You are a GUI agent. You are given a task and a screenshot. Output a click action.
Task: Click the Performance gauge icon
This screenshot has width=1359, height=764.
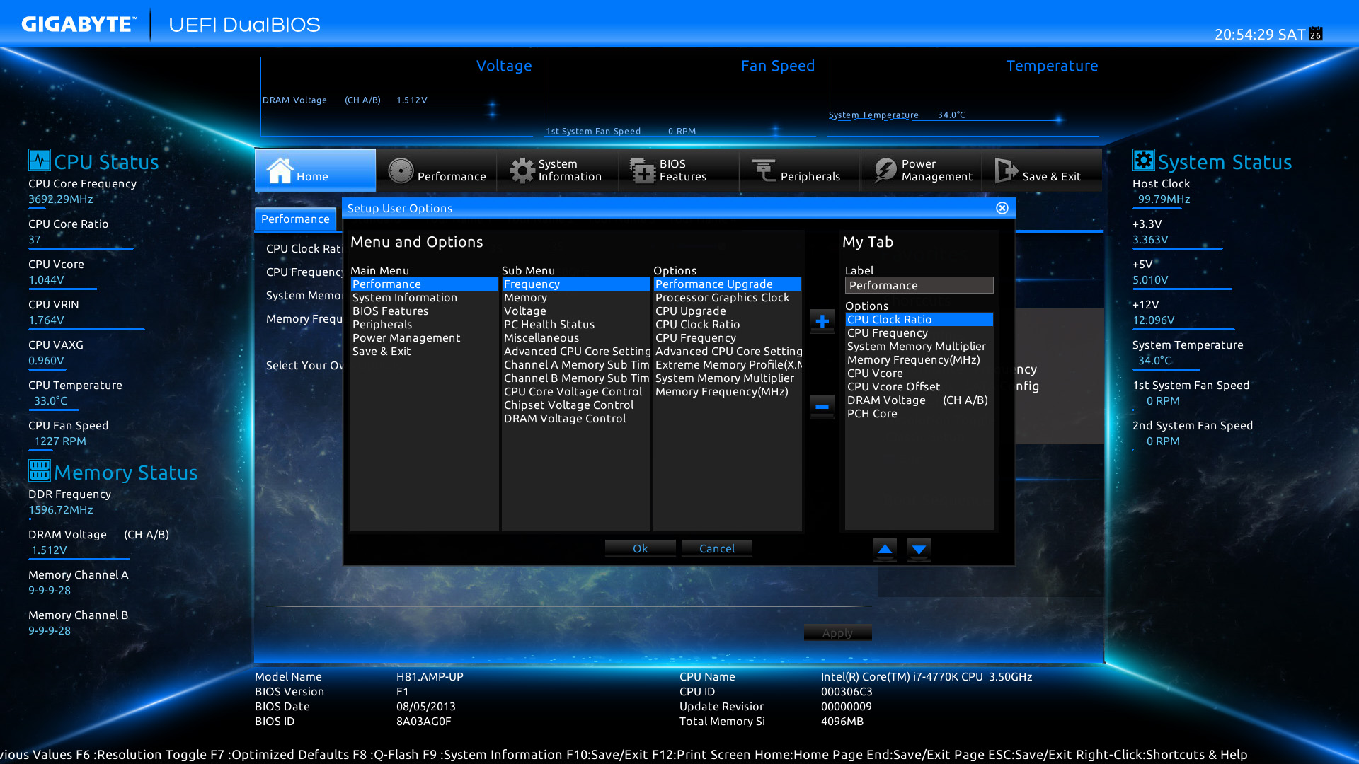click(x=401, y=170)
